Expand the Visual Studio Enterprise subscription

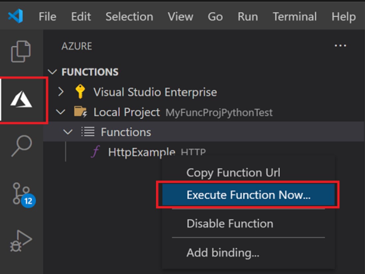click(61, 92)
